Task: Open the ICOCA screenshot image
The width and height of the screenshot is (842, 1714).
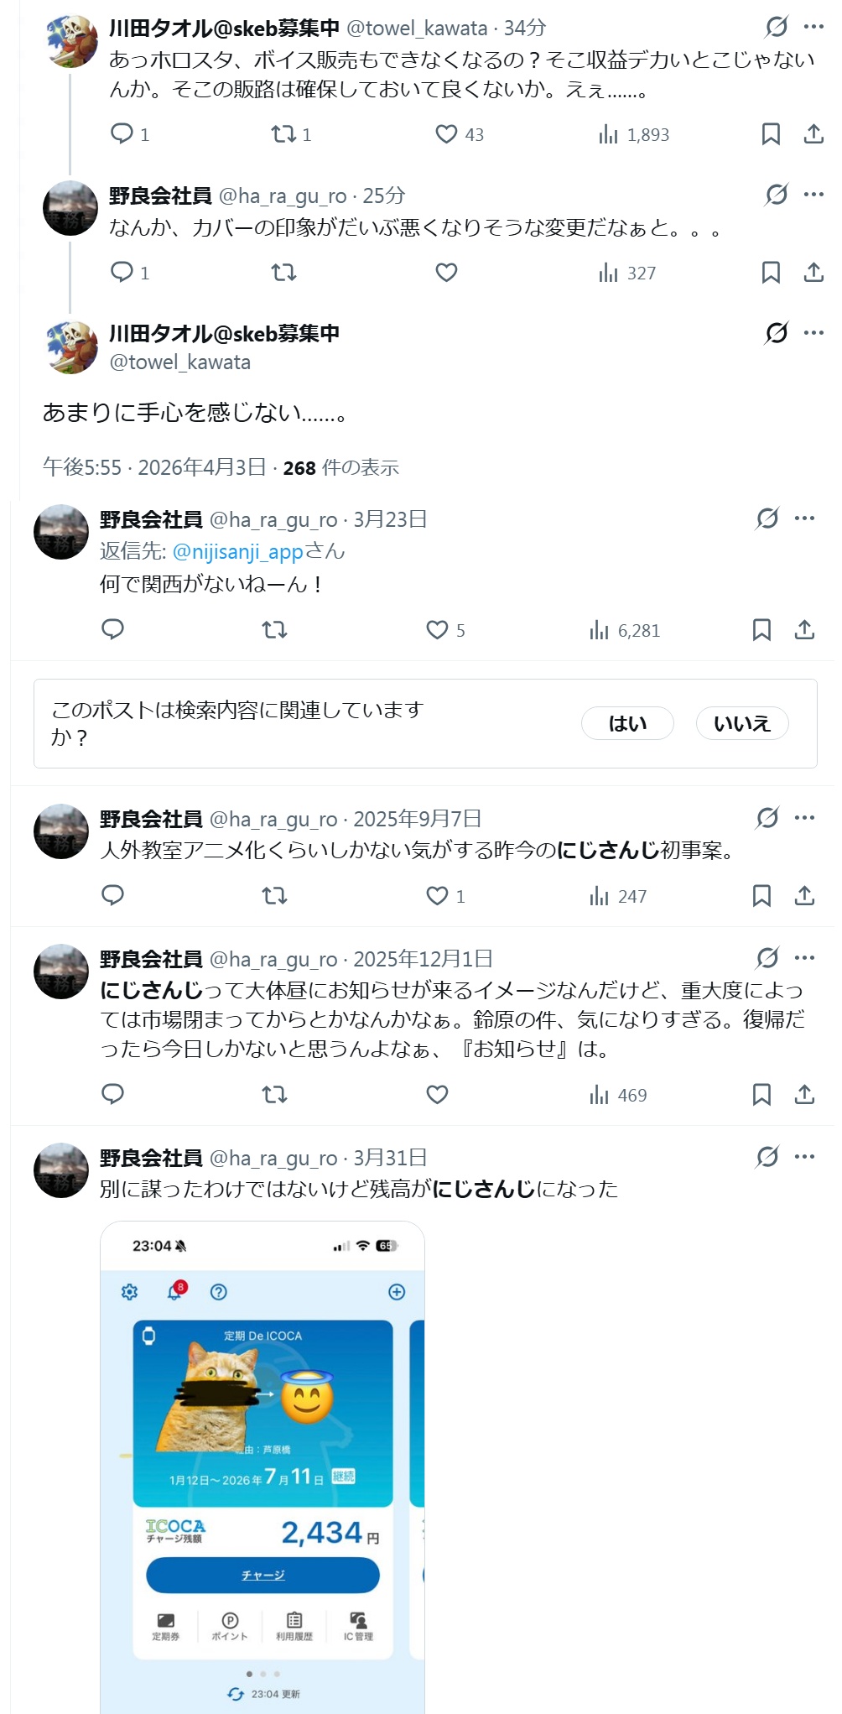Action: [x=262, y=1467]
